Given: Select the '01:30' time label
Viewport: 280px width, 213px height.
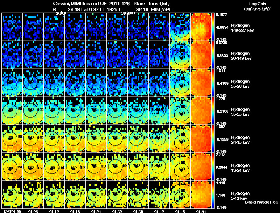Looking at the screenshot, I should [x=117, y=212].
